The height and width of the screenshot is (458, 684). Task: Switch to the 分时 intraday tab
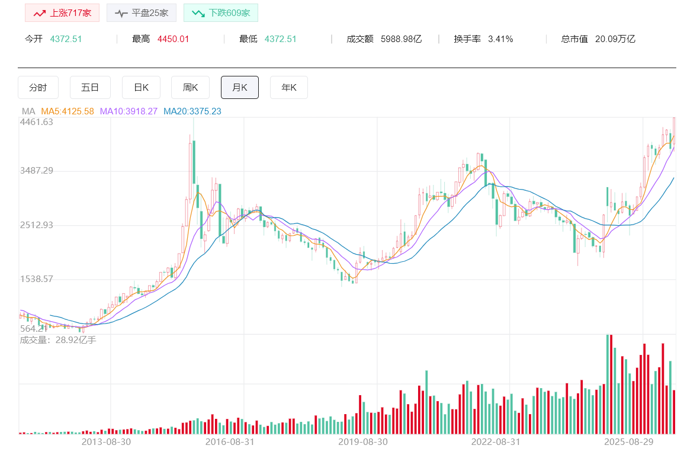[37, 88]
